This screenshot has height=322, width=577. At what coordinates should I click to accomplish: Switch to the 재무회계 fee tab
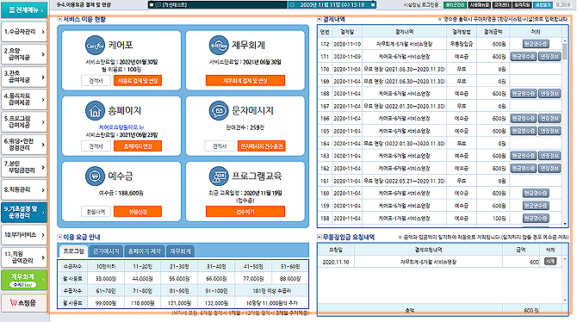(x=180, y=251)
